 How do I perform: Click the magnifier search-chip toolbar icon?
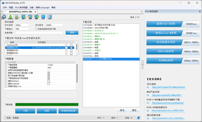pos(4,17)
